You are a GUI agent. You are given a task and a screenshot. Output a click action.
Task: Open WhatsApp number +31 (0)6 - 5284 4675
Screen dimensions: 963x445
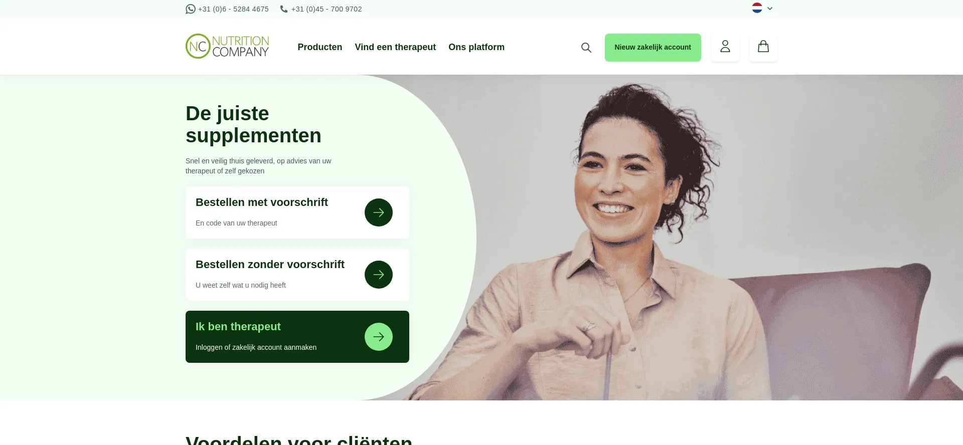click(x=233, y=9)
